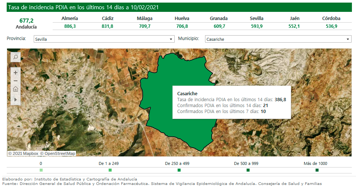356x189 pixels.
Task: Click the Municipio dropdown arrow
Action: coord(348,39)
